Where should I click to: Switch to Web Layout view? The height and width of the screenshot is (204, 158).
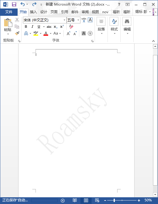(97, 200)
